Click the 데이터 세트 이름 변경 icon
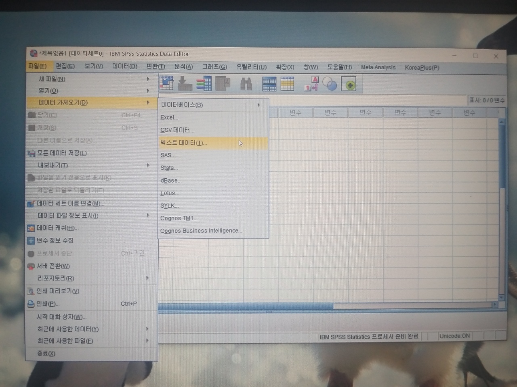Viewport: 517px width, 387px height. pyautogui.click(x=31, y=204)
